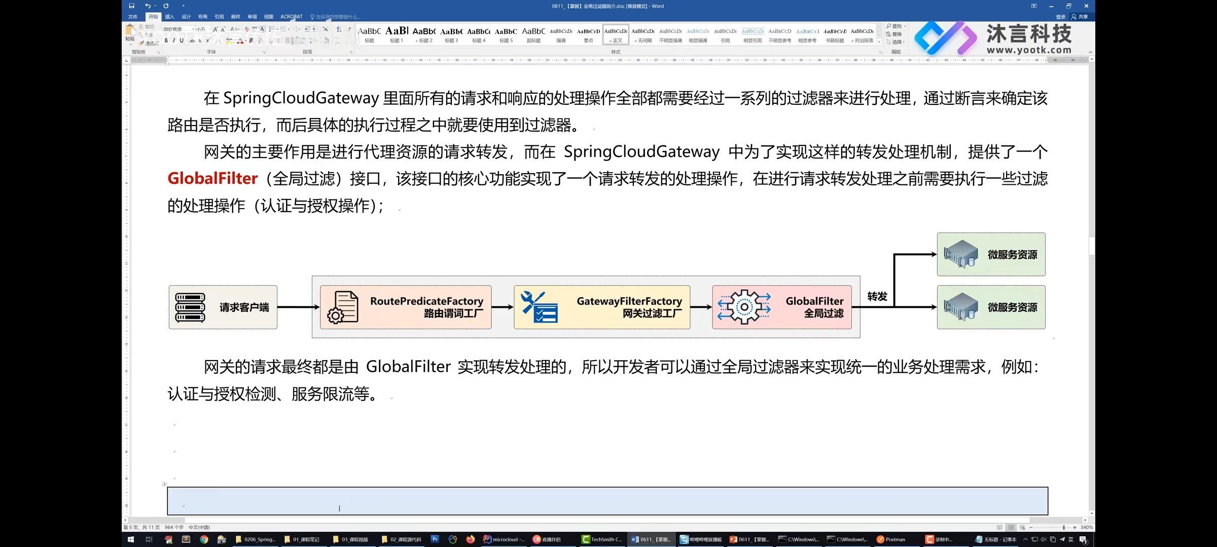Toggle Bold formatting
The height and width of the screenshot is (547, 1217).
tap(166, 41)
